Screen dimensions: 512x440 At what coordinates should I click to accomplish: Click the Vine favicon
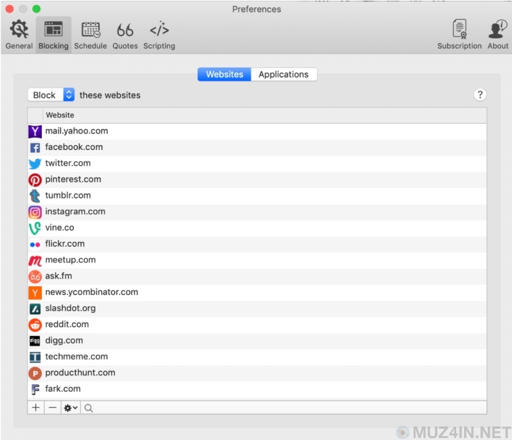coord(35,228)
